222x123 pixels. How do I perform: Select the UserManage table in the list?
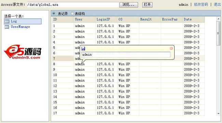[20, 27]
